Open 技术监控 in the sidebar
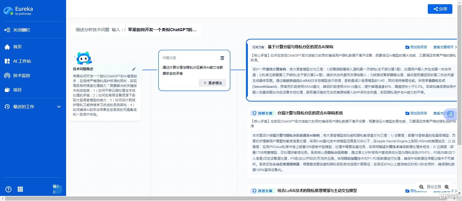This screenshot has height=201, width=462. [x=17, y=75]
